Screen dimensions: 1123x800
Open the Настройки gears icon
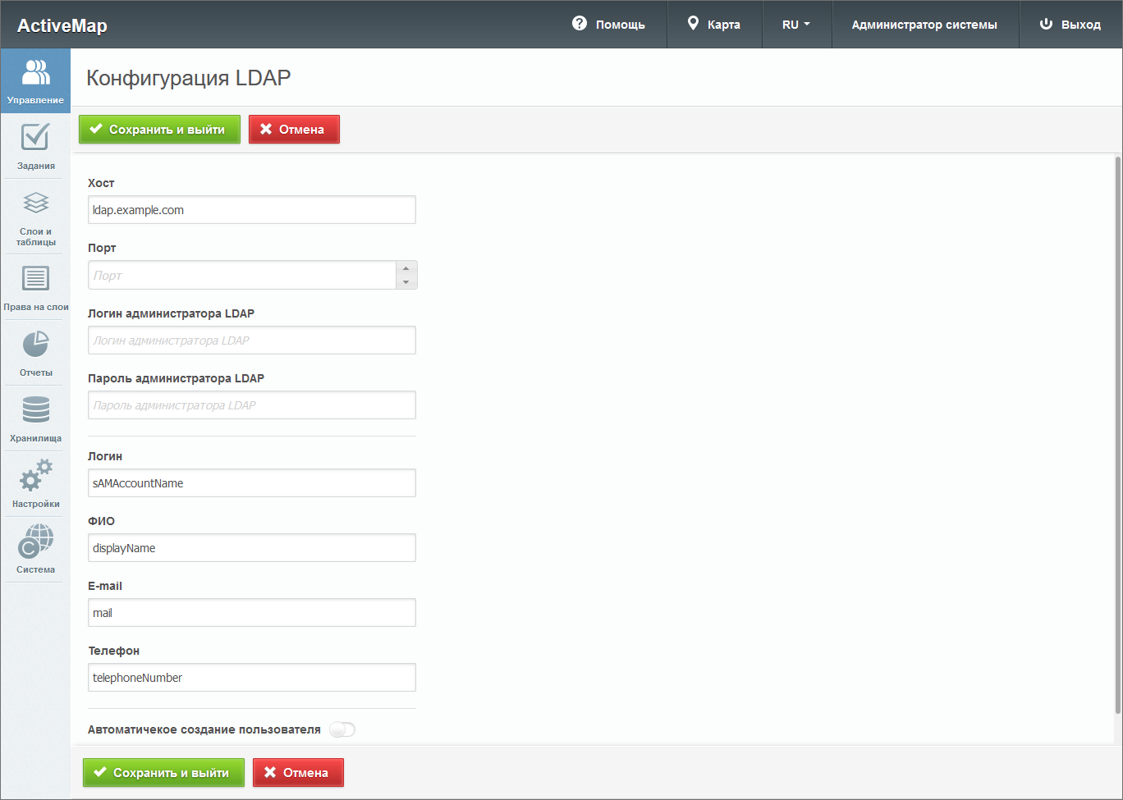point(35,476)
